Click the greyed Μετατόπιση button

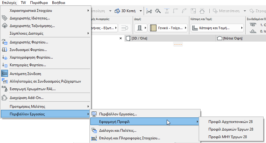click(x=226, y=11)
